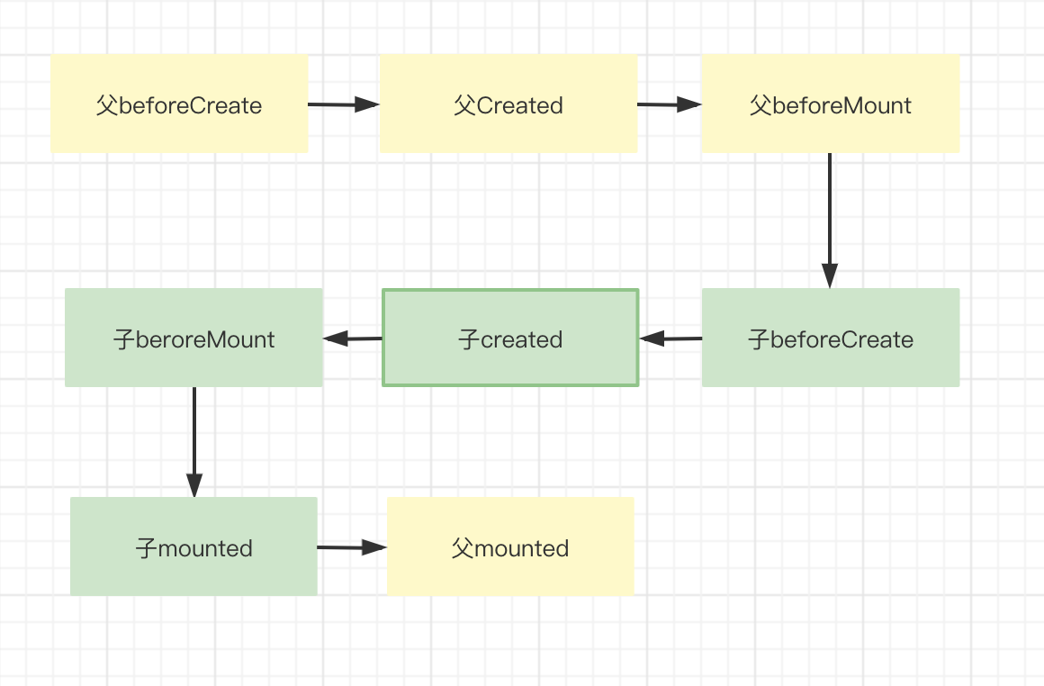Select the 子mounted node
The image size is (1044, 686).
(x=193, y=546)
